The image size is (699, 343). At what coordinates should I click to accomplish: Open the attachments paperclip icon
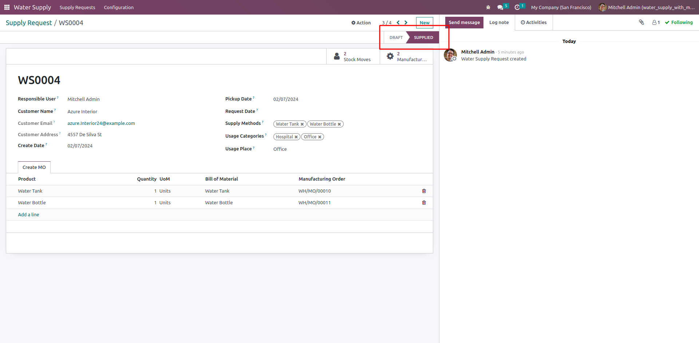pos(641,22)
